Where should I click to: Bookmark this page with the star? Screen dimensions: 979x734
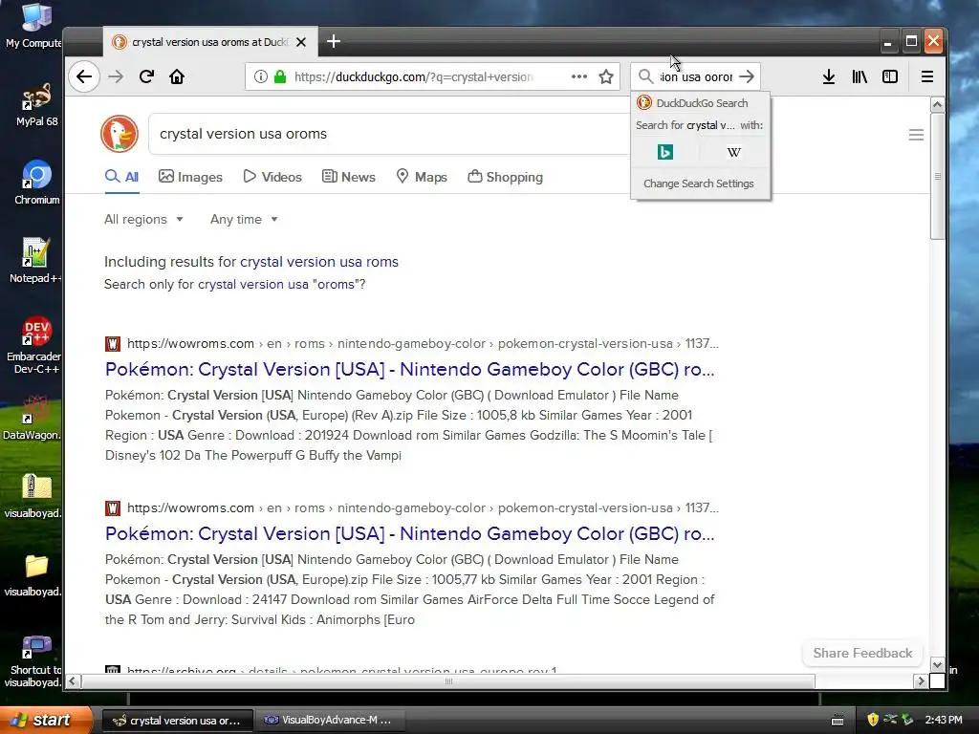click(605, 76)
